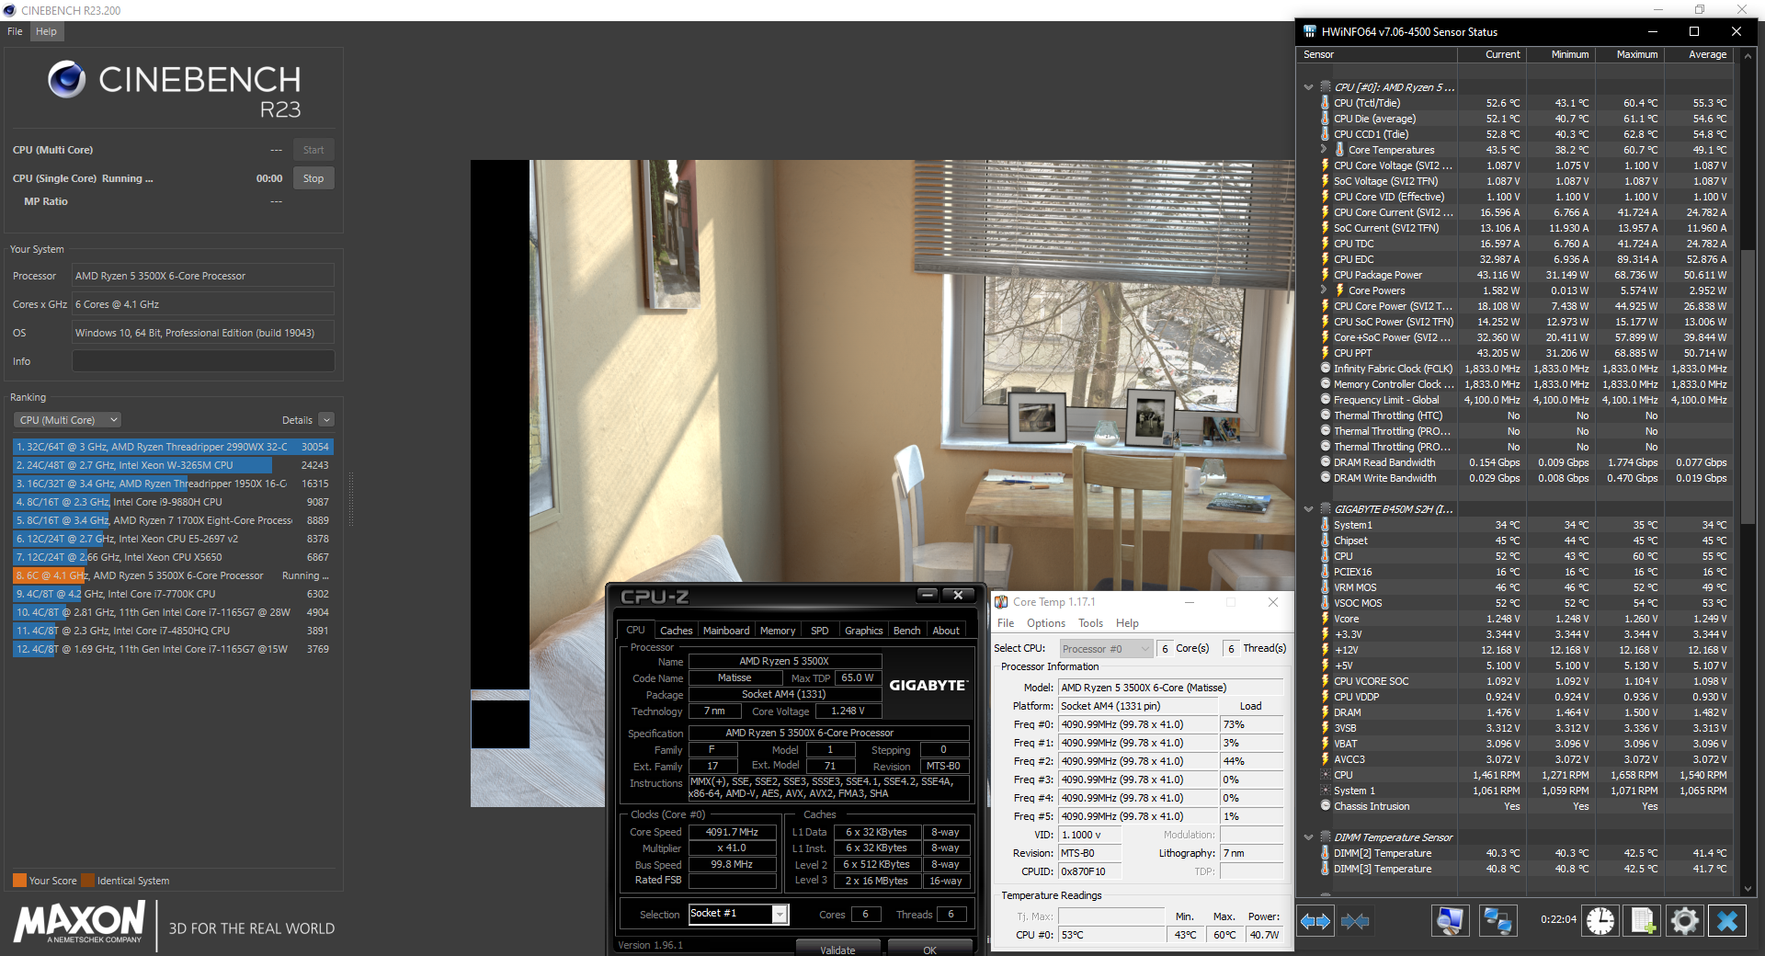The height and width of the screenshot is (956, 1765).
Task: Open the CPU-Z Socket #1 selection dropdown
Action: (x=780, y=914)
